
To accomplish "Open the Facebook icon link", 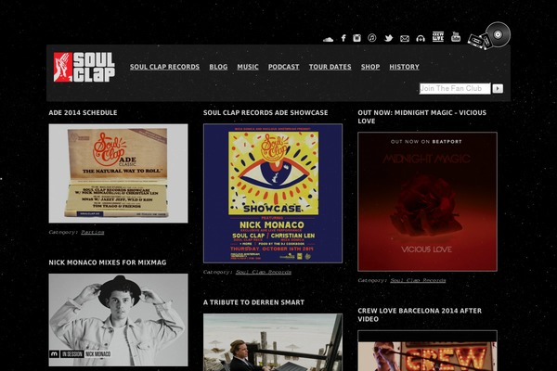I will pyautogui.click(x=343, y=38).
